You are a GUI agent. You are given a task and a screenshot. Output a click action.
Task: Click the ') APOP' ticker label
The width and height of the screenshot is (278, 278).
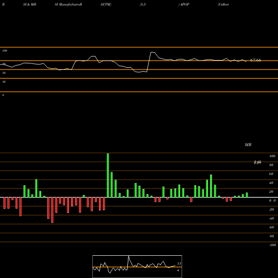183,4
